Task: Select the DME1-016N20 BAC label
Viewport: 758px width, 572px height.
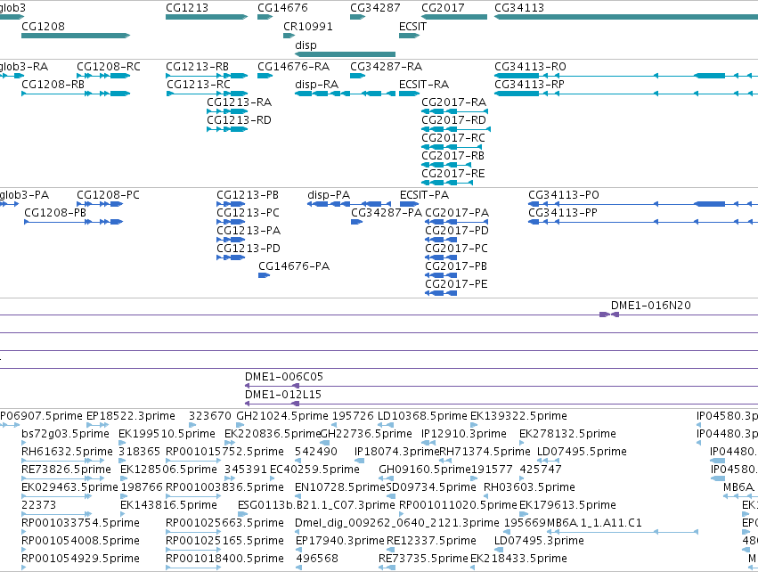Action: pyautogui.click(x=651, y=306)
